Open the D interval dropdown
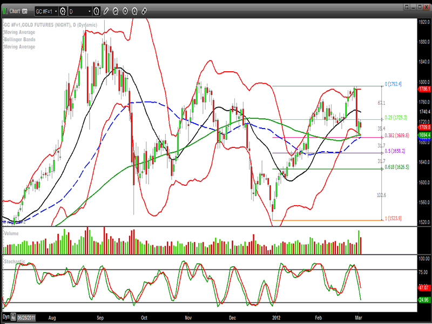Viewport: 432px width, 324px height. pos(80,11)
